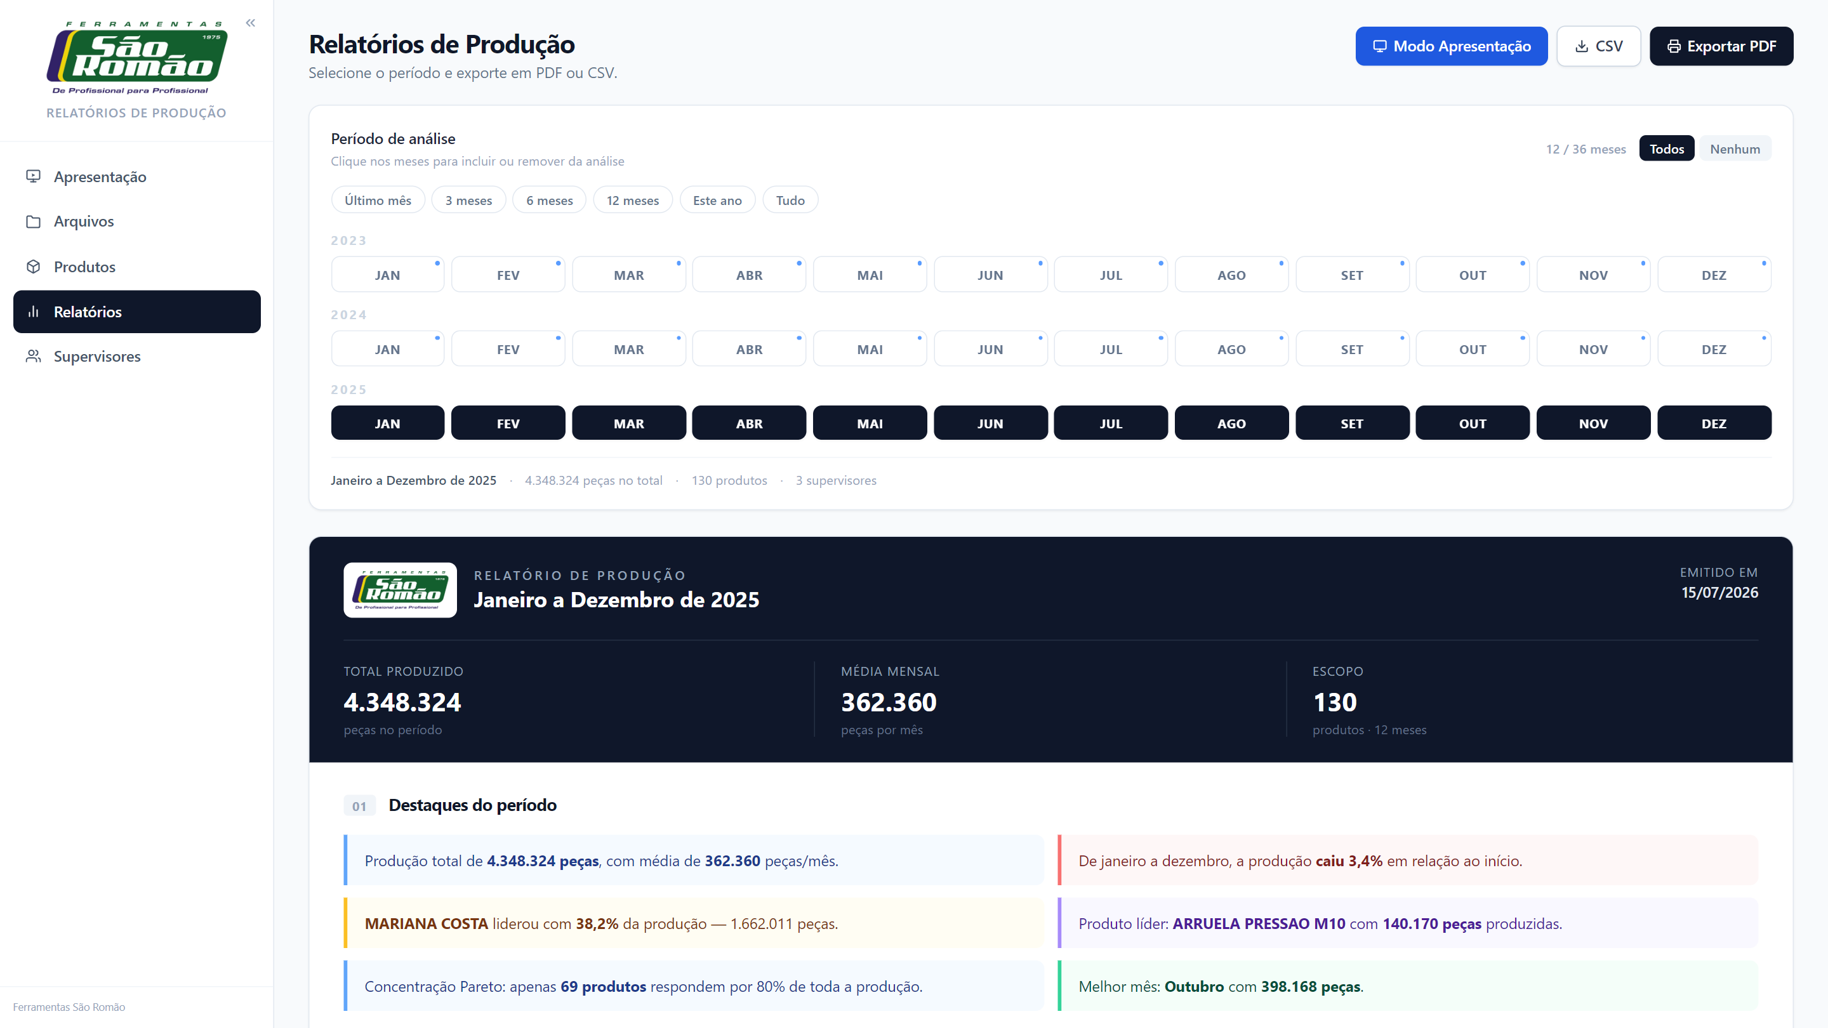
Task: Toggle JUN 2024 month
Action: click(x=991, y=349)
